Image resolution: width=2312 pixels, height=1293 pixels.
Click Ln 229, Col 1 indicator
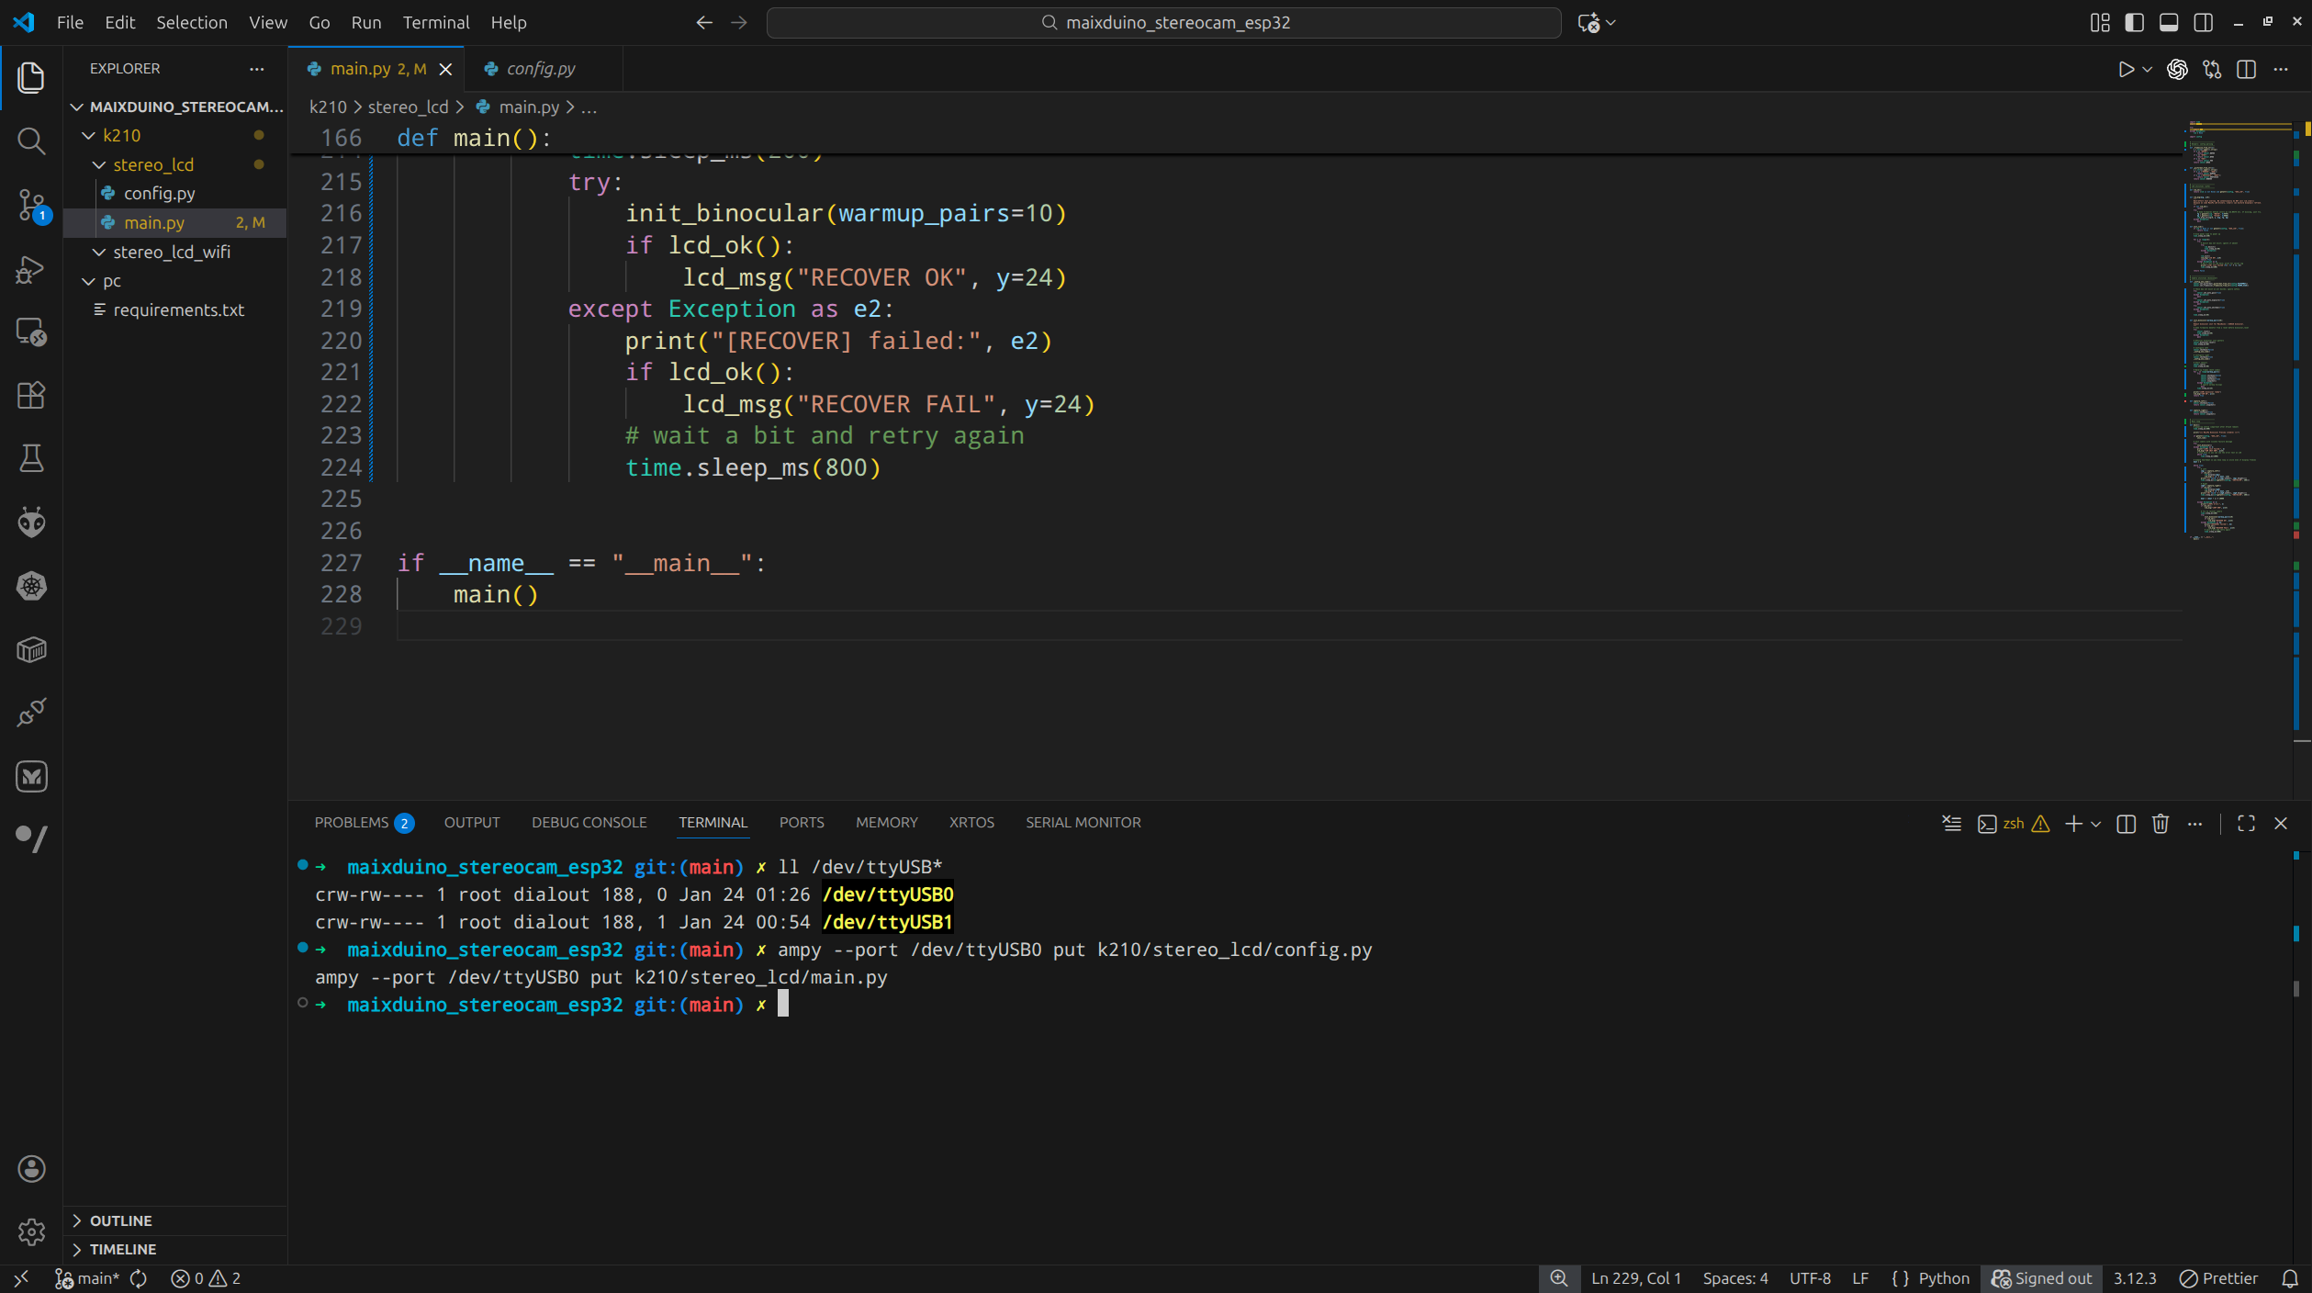pos(1635,1278)
